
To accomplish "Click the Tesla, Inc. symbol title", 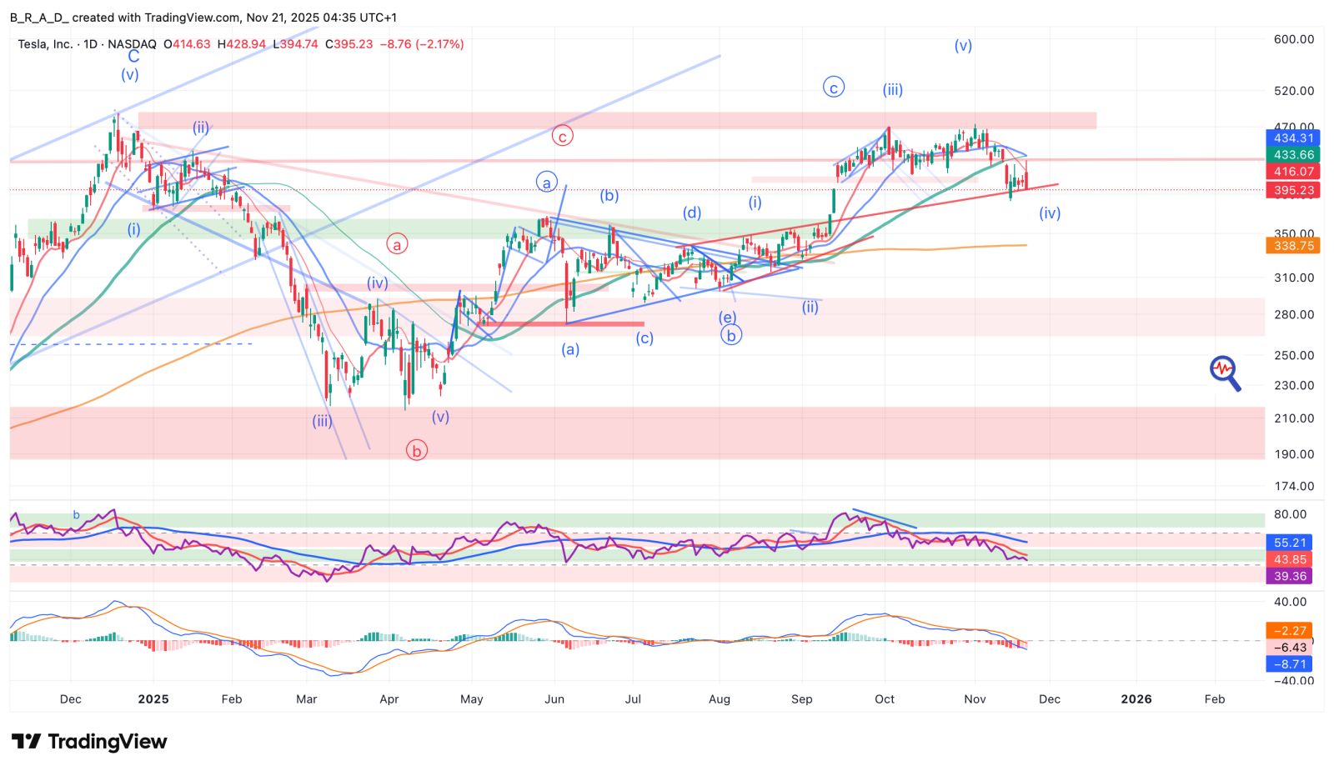I will pyautogui.click(x=46, y=44).
